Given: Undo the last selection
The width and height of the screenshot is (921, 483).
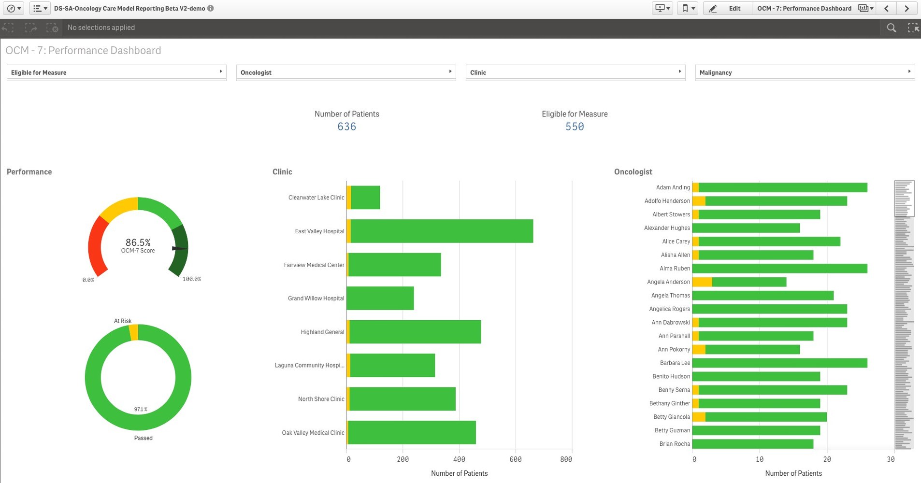Looking at the screenshot, I should 7,28.
